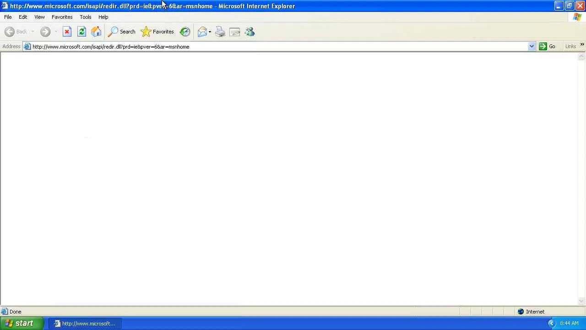Viewport: 586px width, 330px height.
Task: Click the page icon in the Address bar
Action: click(27, 46)
